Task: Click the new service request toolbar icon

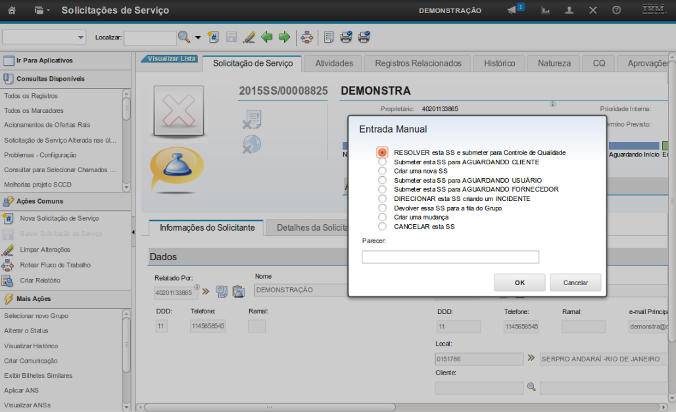Action: point(212,37)
